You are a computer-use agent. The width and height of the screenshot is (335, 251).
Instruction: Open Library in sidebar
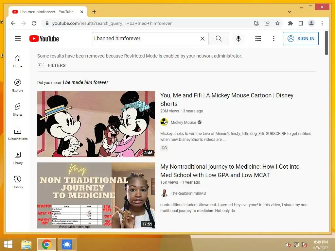pos(18,158)
